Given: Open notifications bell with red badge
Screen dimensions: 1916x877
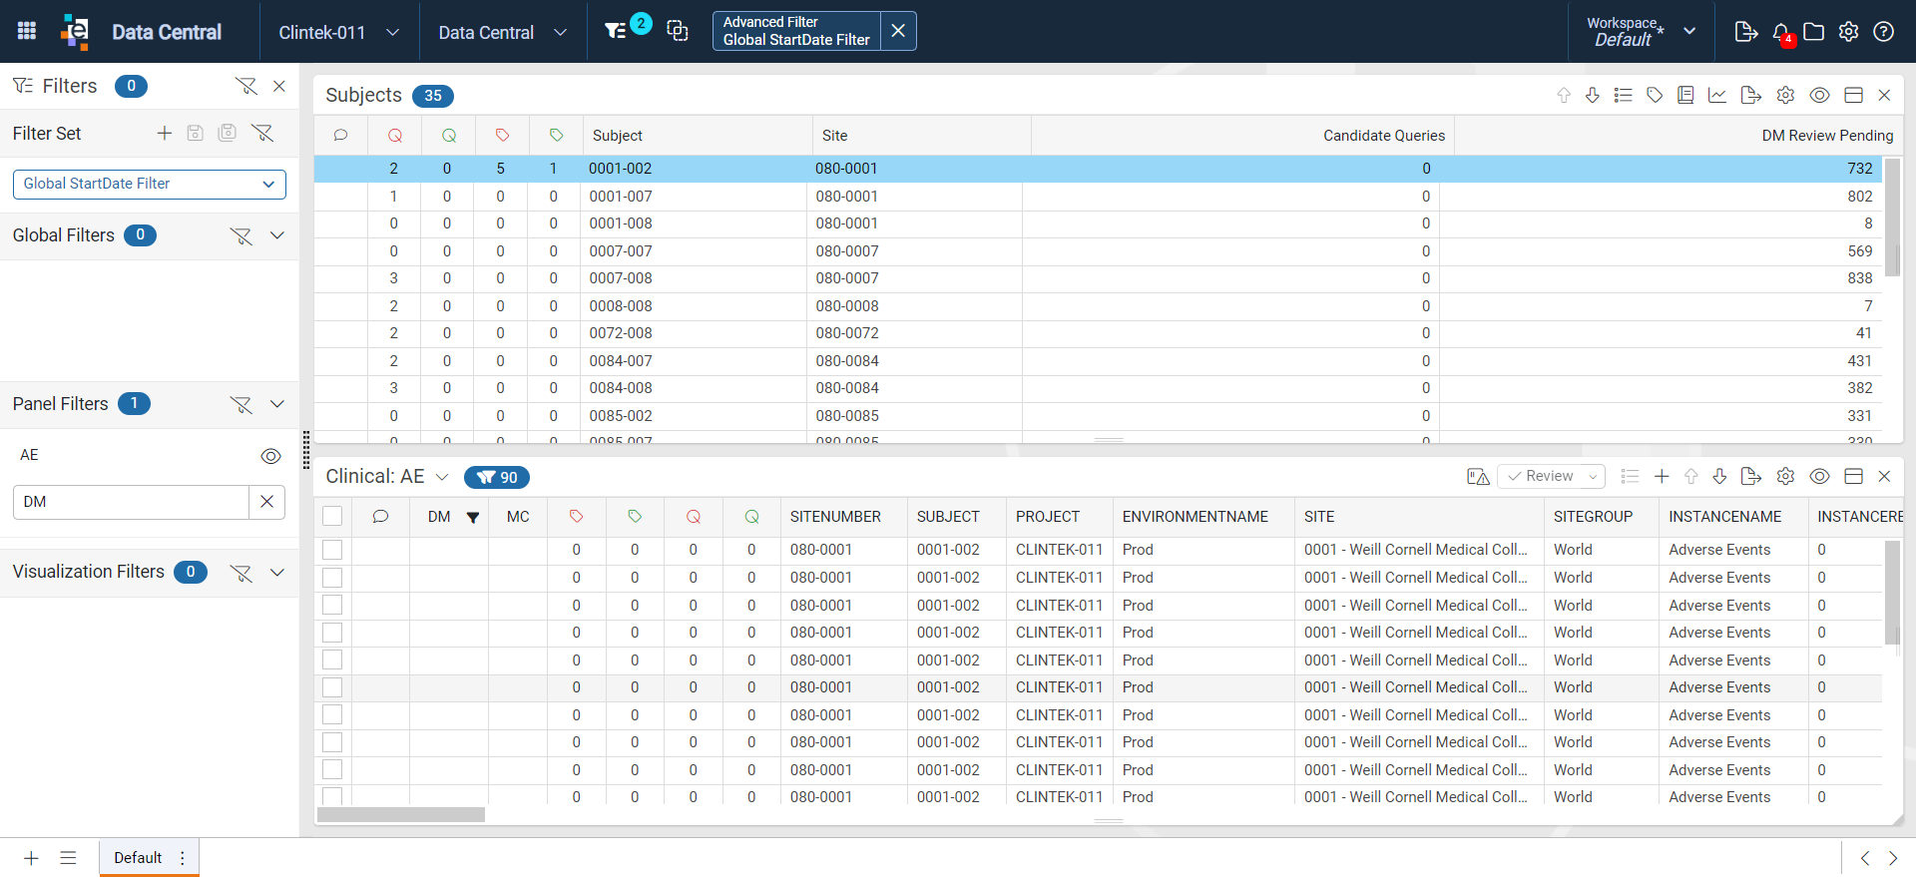Looking at the screenshot, I should tap(1781, 32).
